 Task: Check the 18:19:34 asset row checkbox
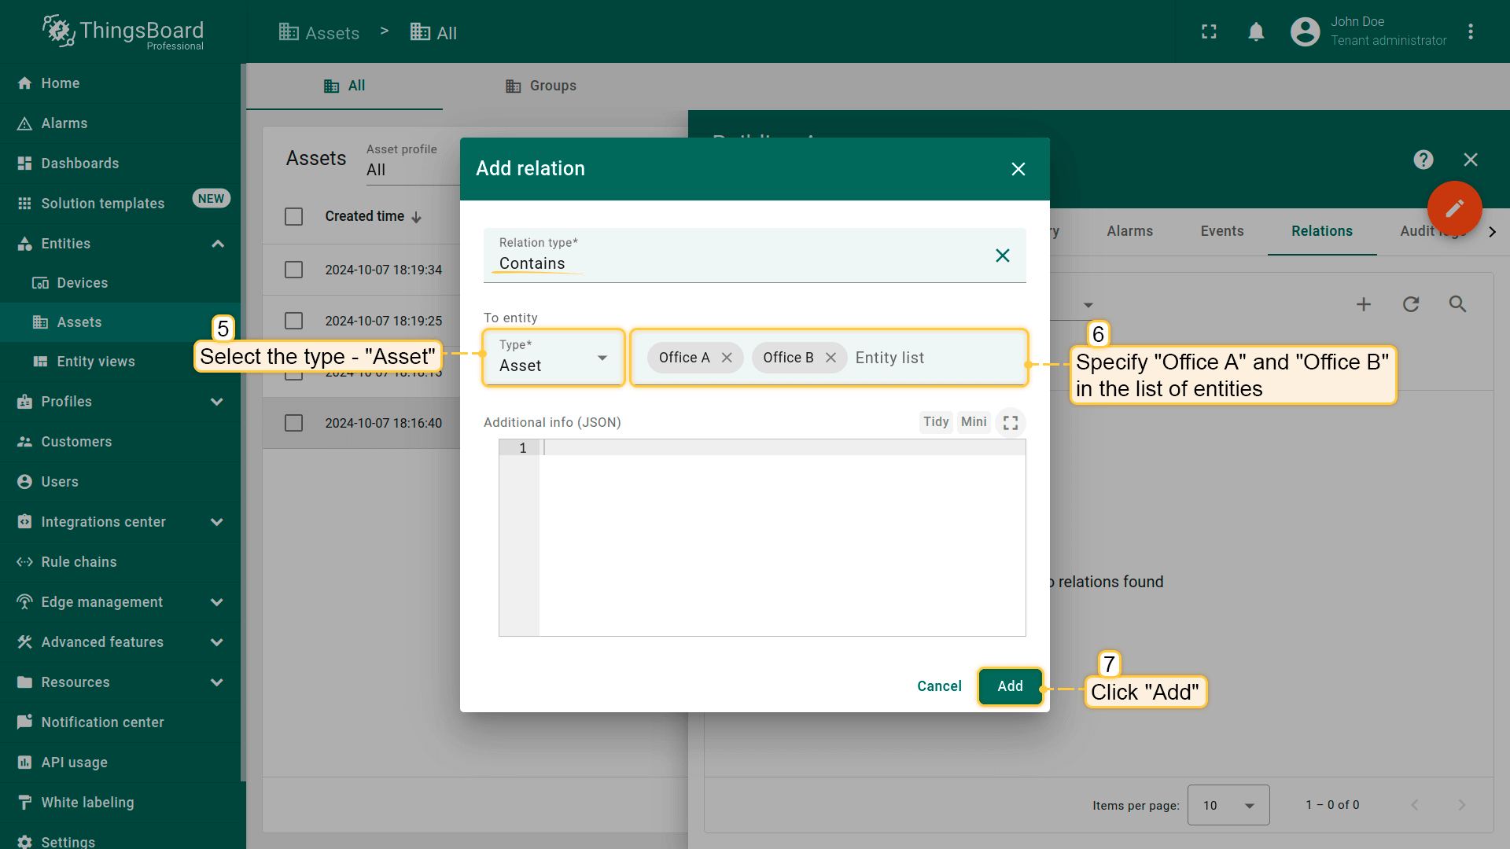293,270
